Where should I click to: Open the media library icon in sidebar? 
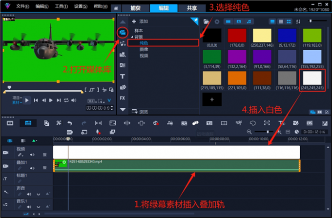point(123,33)
